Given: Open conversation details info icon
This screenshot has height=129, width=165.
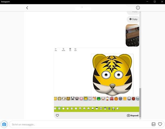Looking at the screenshot, I should 138,8.
